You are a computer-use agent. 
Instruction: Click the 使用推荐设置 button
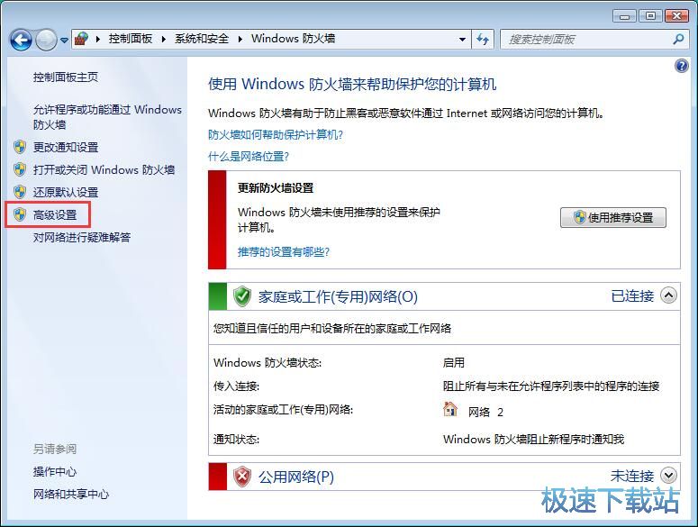tap(613, 218)
